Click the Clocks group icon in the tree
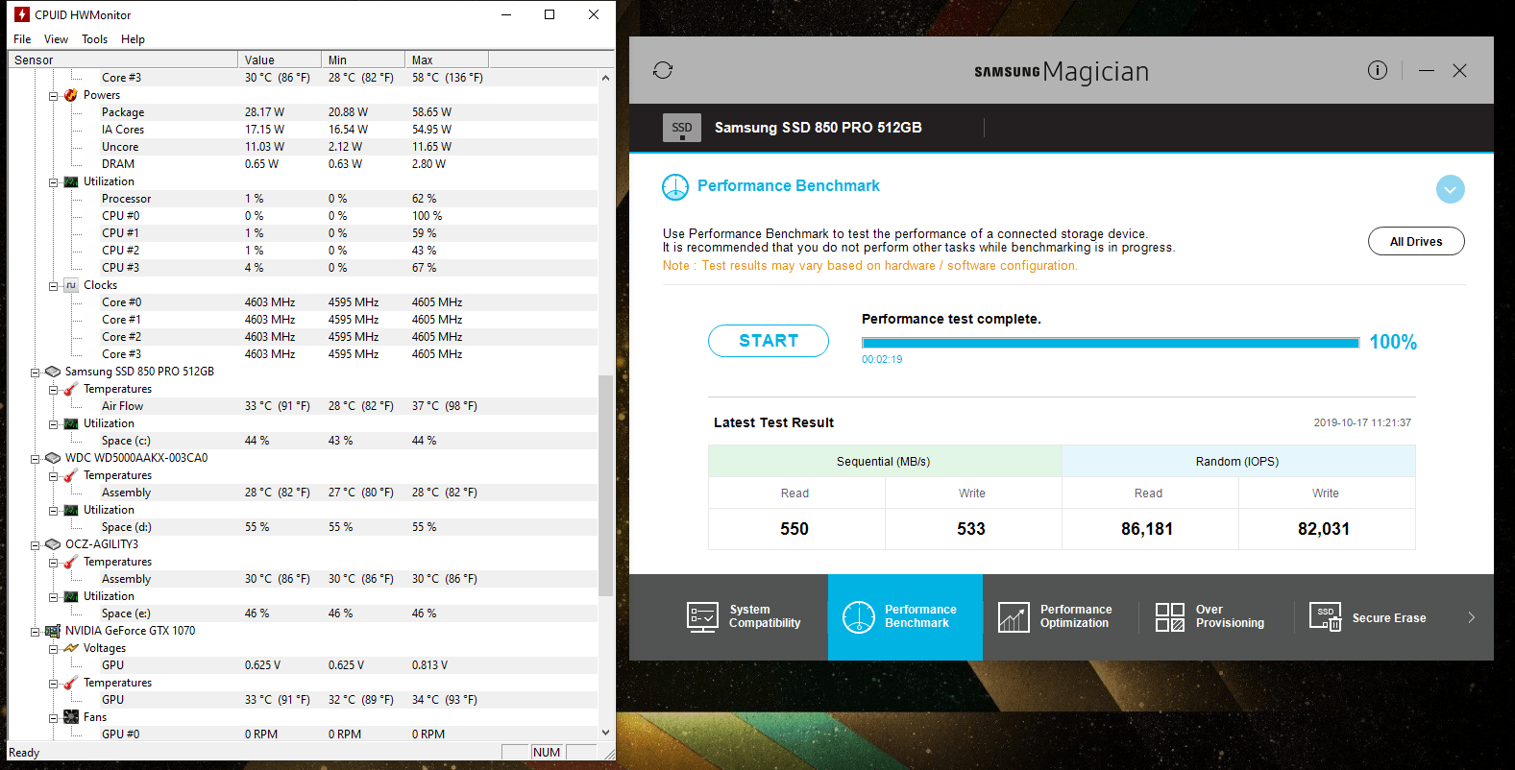Image resolution: width=1515 pixels, height=770 pixels. point(71,285)
